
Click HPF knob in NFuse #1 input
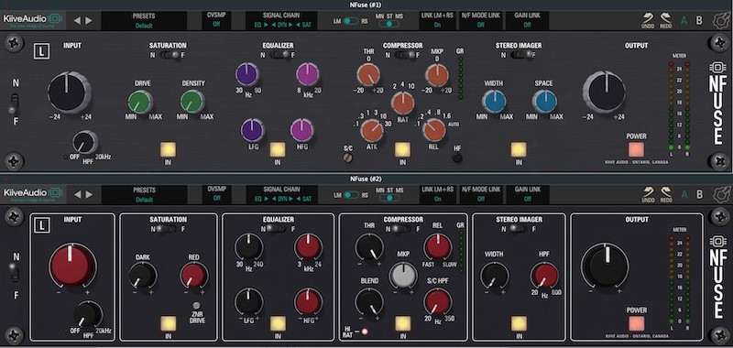pos(85,142)
